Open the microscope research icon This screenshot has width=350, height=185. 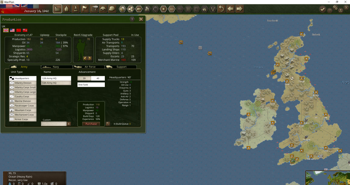76,9
